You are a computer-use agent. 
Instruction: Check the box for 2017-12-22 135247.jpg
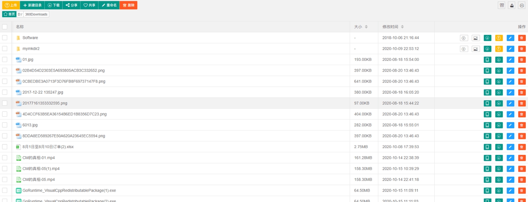[5, 92]
